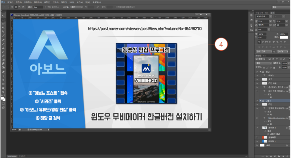The width and height of the screenshot is (291, 158).
Task: Click the Underline T button
Action: point(281,42)
